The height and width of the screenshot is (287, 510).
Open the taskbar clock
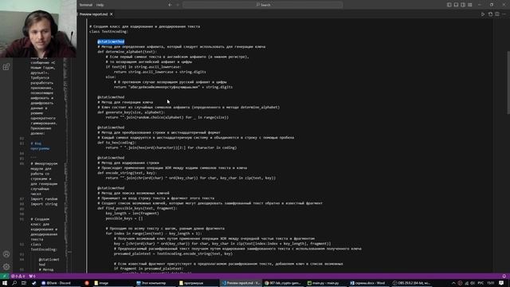click(x=491, y=283)
